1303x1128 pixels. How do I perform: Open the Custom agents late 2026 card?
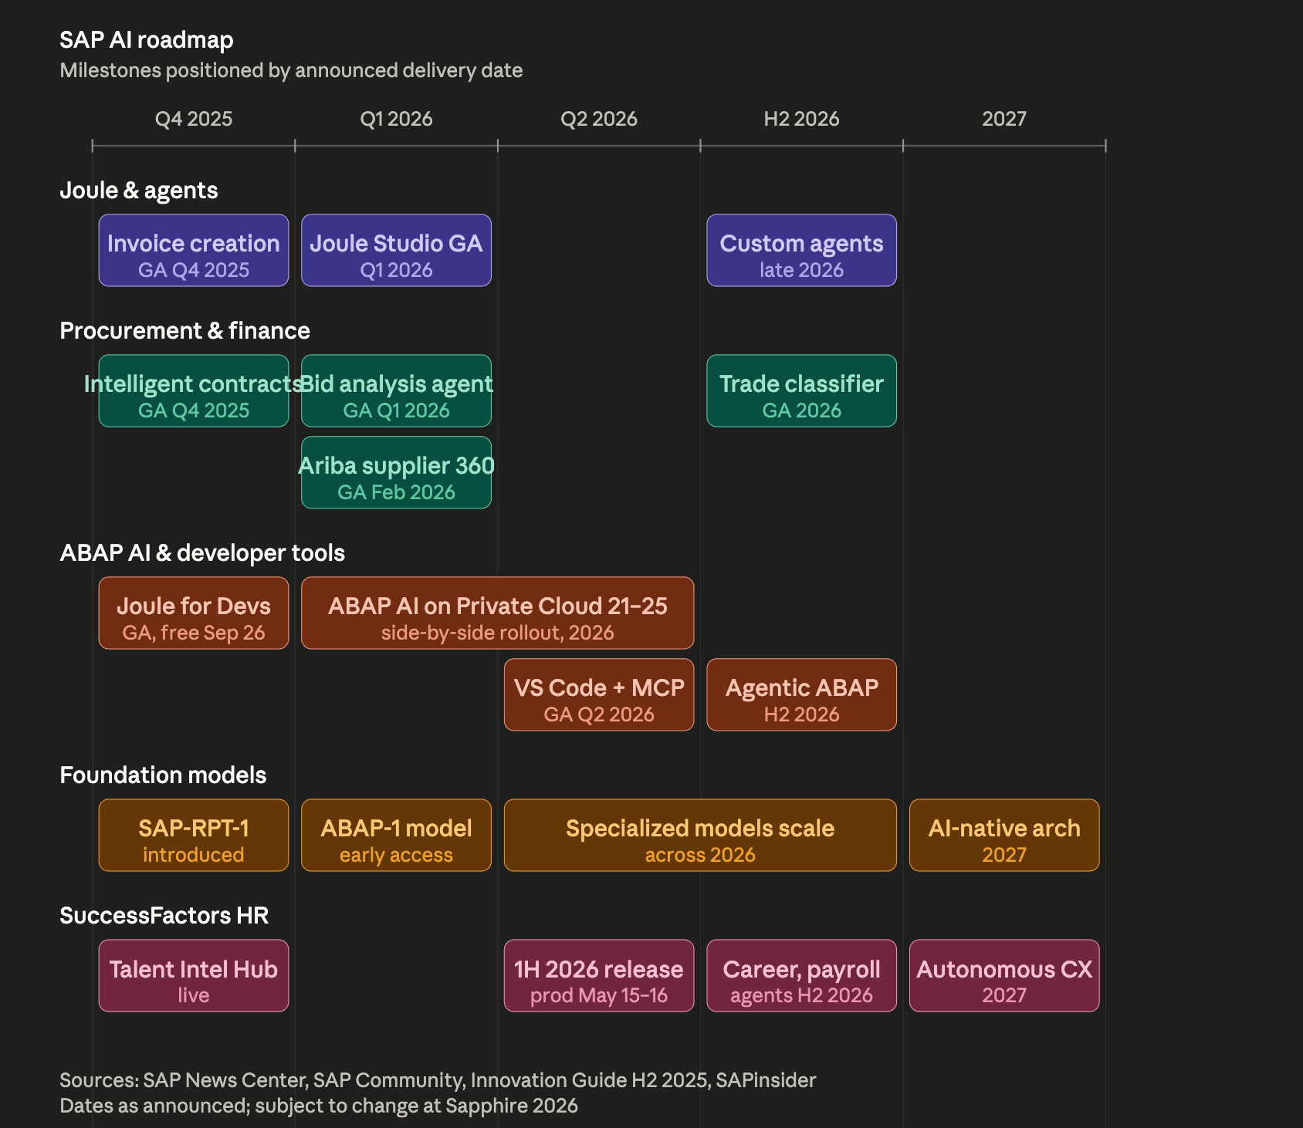tap(801, 250)
